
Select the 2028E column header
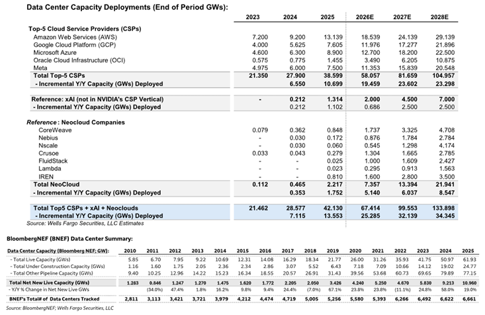[x=439, y=17]
